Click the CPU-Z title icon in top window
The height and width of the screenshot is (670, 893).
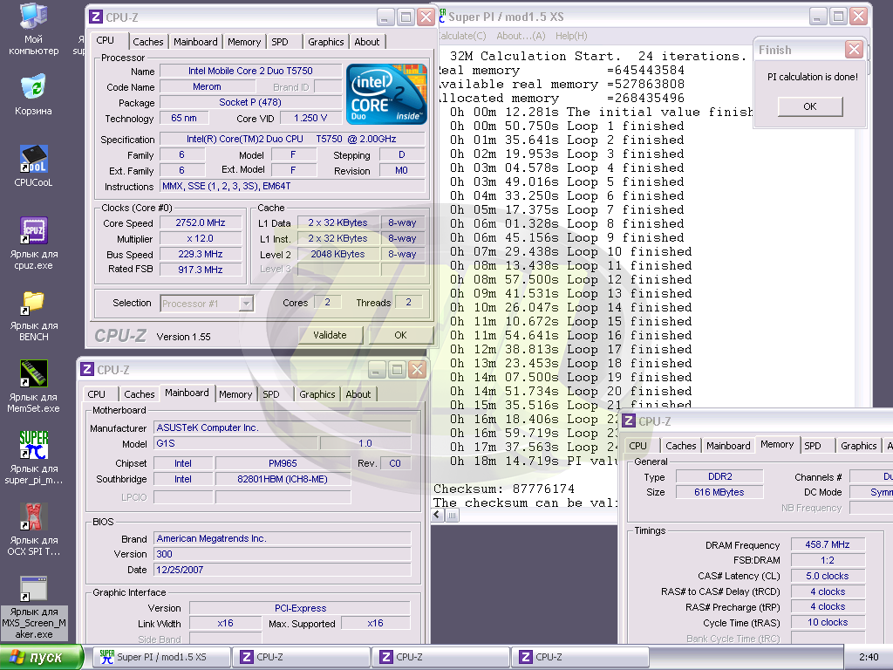96,17
